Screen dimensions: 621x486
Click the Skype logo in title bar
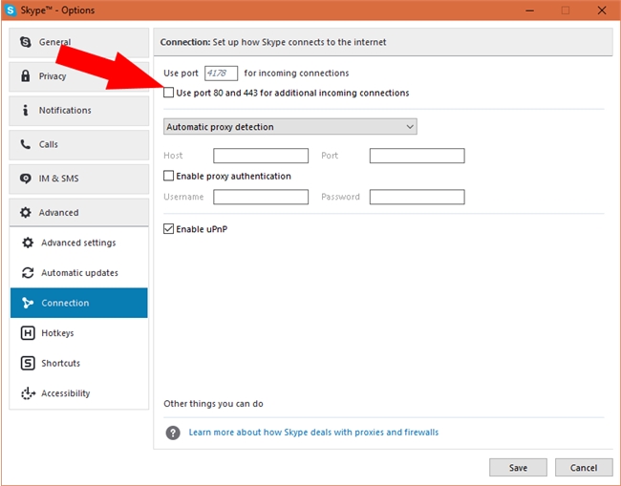click(11, 11)
